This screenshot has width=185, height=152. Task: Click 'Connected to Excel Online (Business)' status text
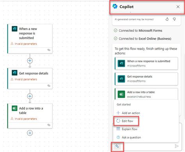[x=145, y=39]
